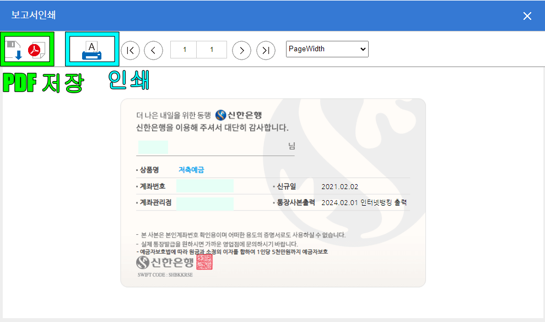Jump to the last page
The width and height of the screenshot is (545, 322).
[x=266, y=50]
